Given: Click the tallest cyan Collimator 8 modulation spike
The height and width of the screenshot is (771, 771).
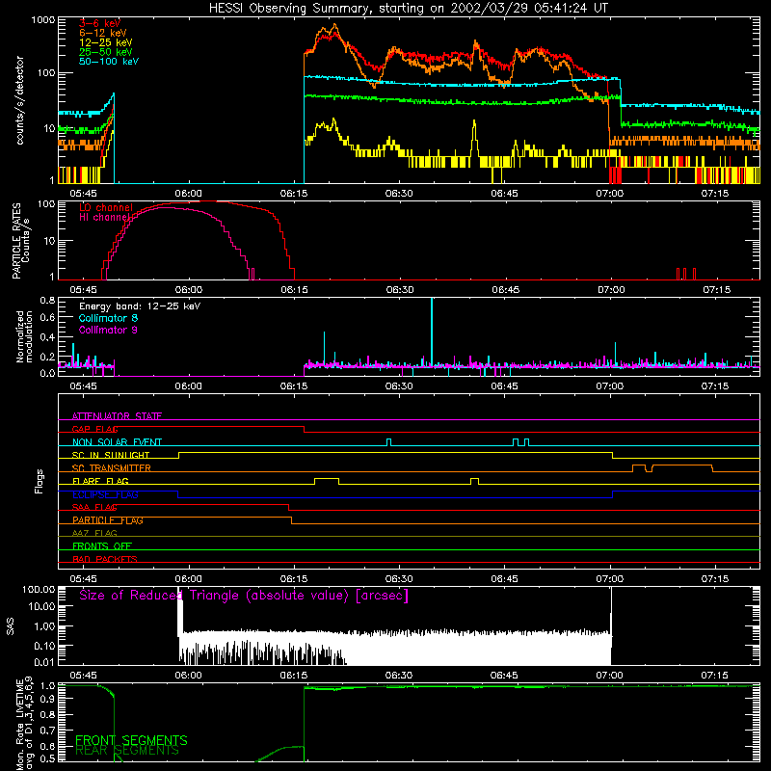Looking at the screenshot, I should tap(432, 332).
